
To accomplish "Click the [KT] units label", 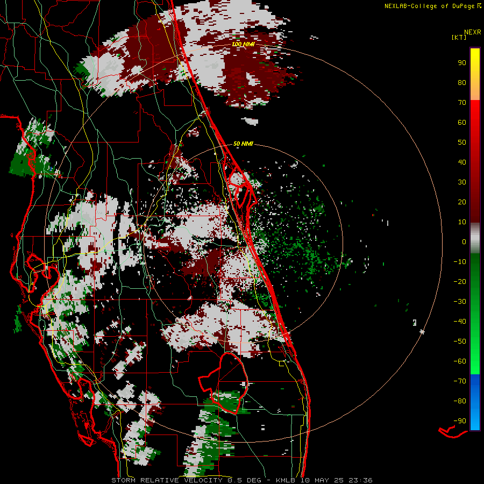I will 459,37.
